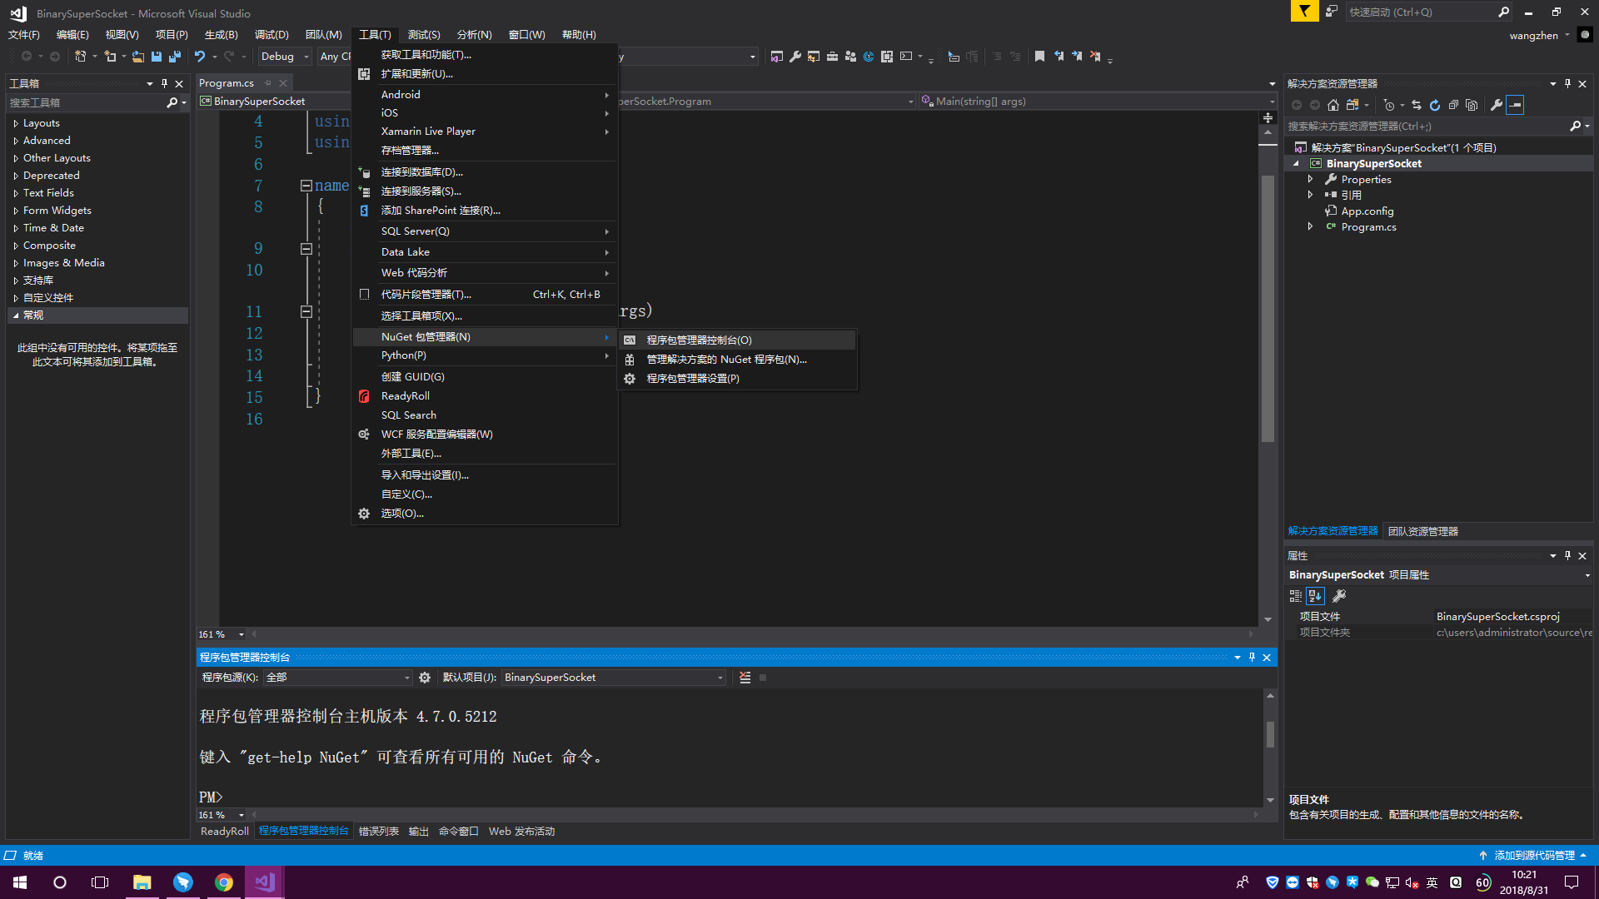Click wangzhen account name
Viewport: 1599px width, 899px height.
point(1533,36)
